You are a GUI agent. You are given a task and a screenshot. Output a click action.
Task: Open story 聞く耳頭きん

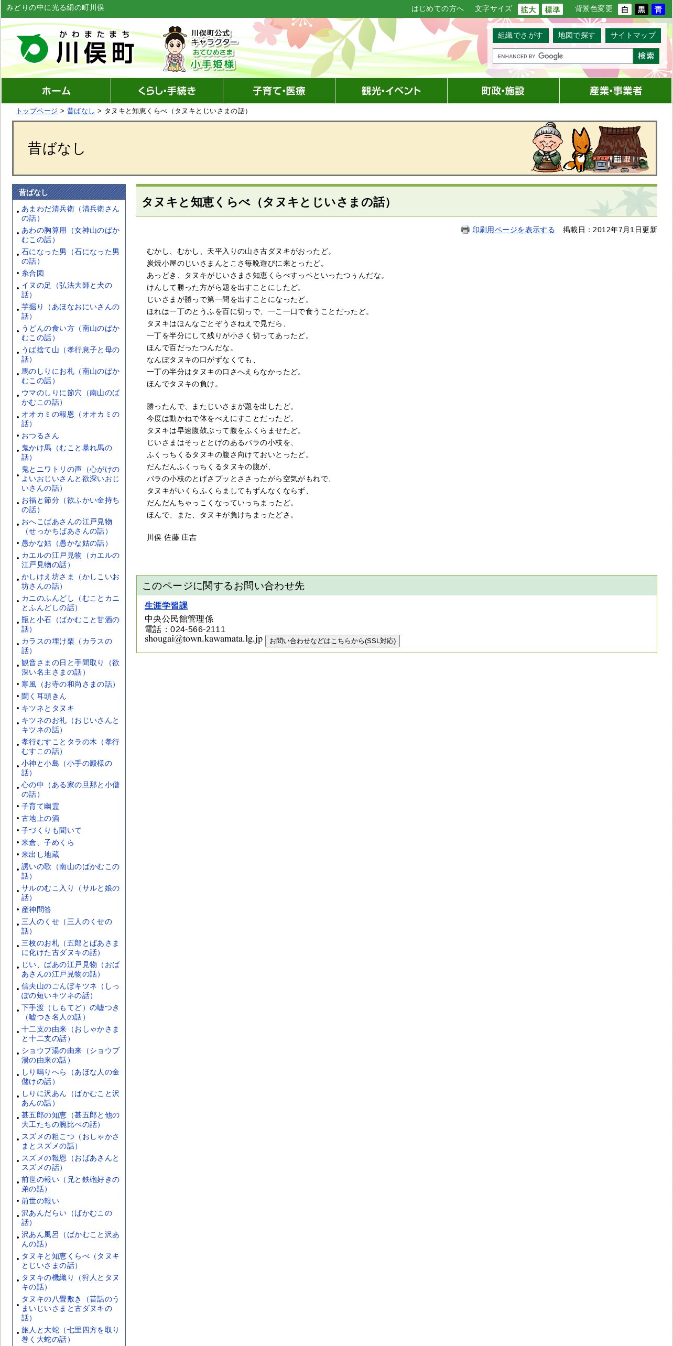point(44,696)
